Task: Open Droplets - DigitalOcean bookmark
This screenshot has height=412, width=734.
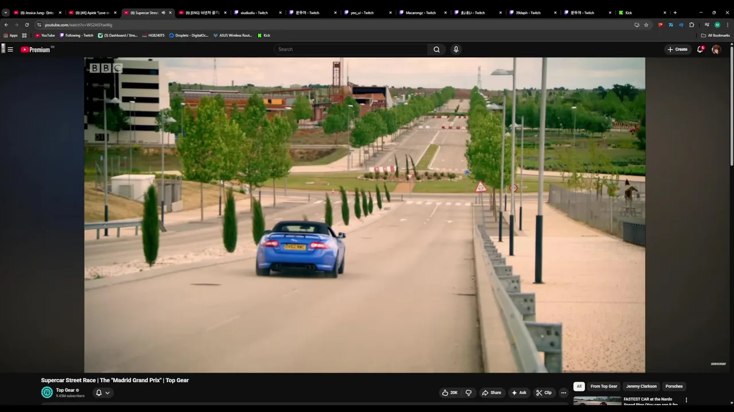Action: [x=189, y=35]
